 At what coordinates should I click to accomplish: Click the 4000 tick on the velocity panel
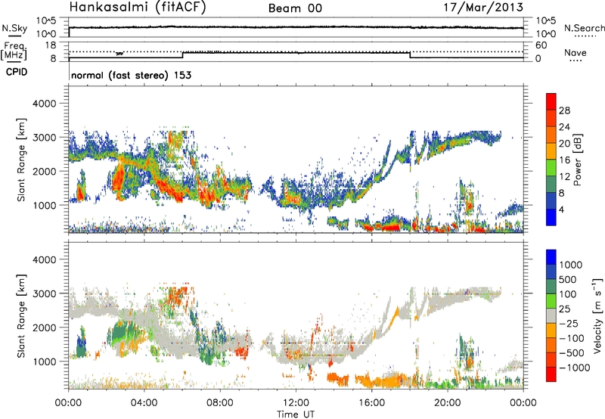point(44,259)
